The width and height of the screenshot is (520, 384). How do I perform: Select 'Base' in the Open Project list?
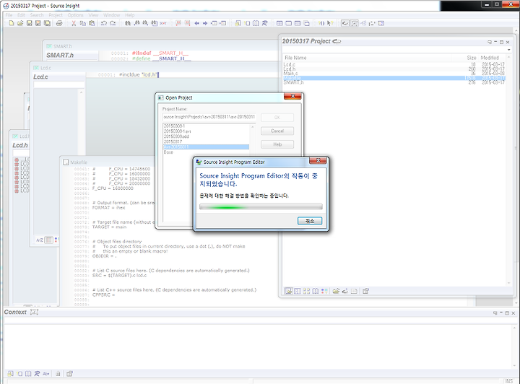(x=207, y=152)
